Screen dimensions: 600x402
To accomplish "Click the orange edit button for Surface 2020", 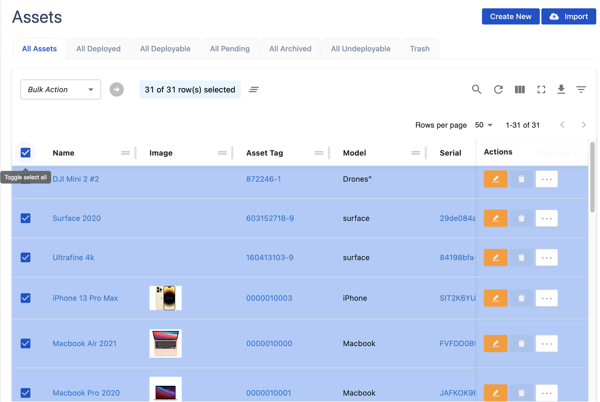I will click(495, 218).
